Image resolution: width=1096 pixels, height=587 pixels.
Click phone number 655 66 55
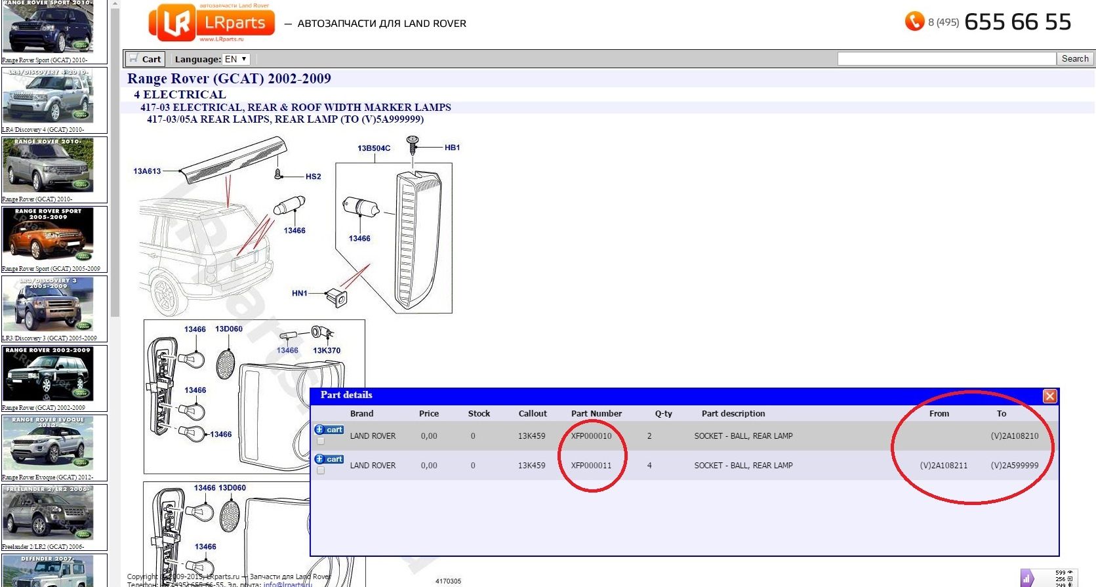[1017, 22]
